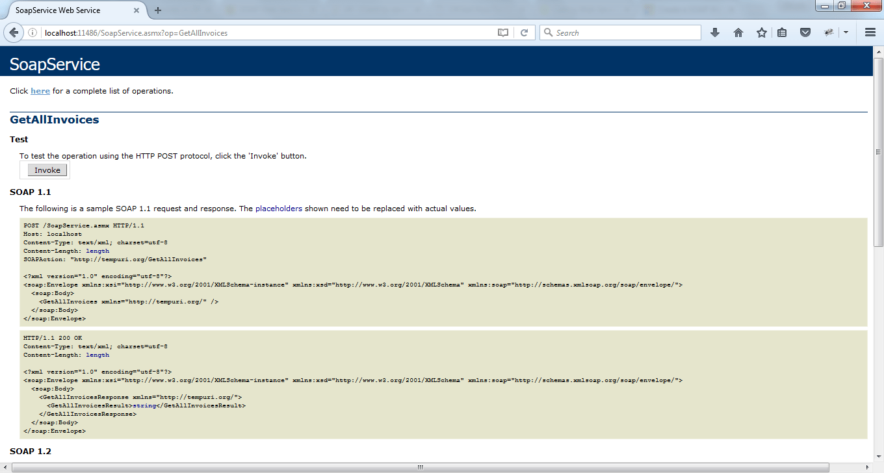Expand the Greasemonkey dropdown arrow

tap(846, 32)
